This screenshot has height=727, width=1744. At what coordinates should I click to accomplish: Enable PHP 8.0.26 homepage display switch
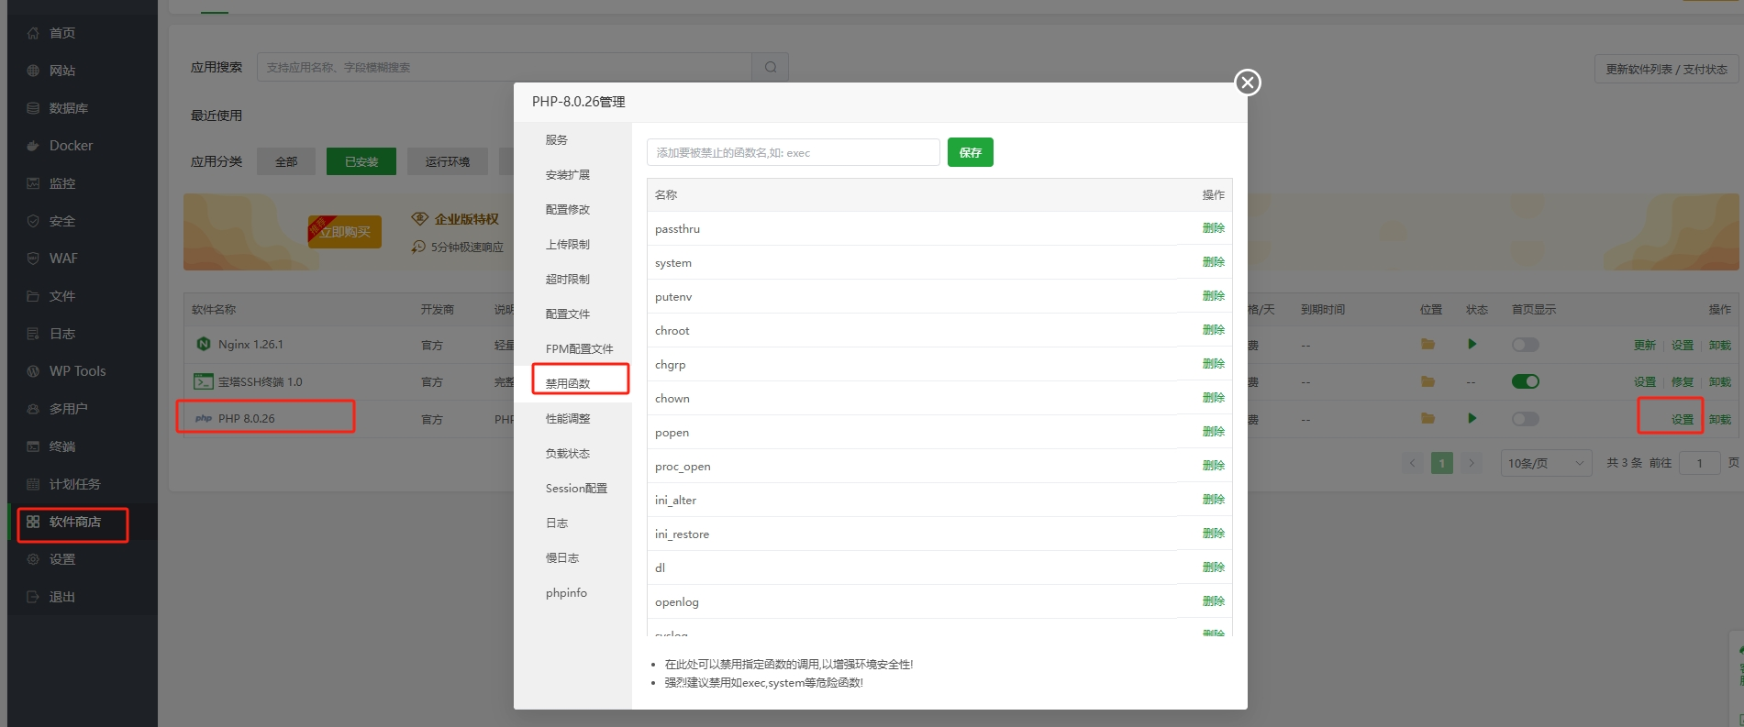tap(1525, 419)
